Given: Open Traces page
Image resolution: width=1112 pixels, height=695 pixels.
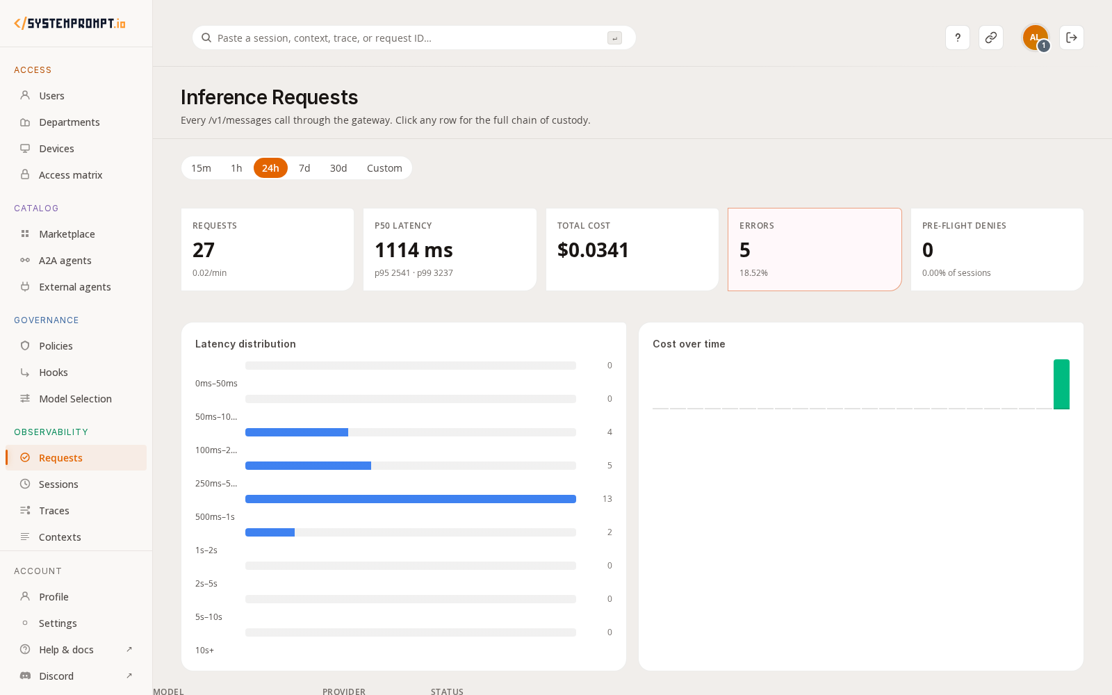Looking at the screenshot, I should click(x=76, y=511).
